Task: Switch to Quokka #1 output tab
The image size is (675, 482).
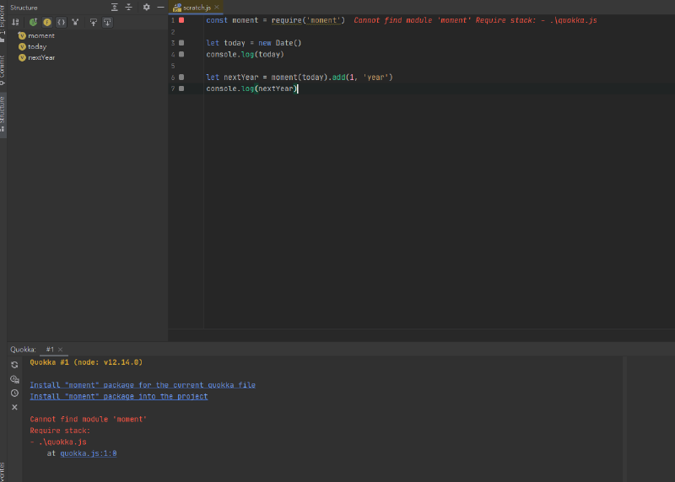Action: [x=51, y=349]
